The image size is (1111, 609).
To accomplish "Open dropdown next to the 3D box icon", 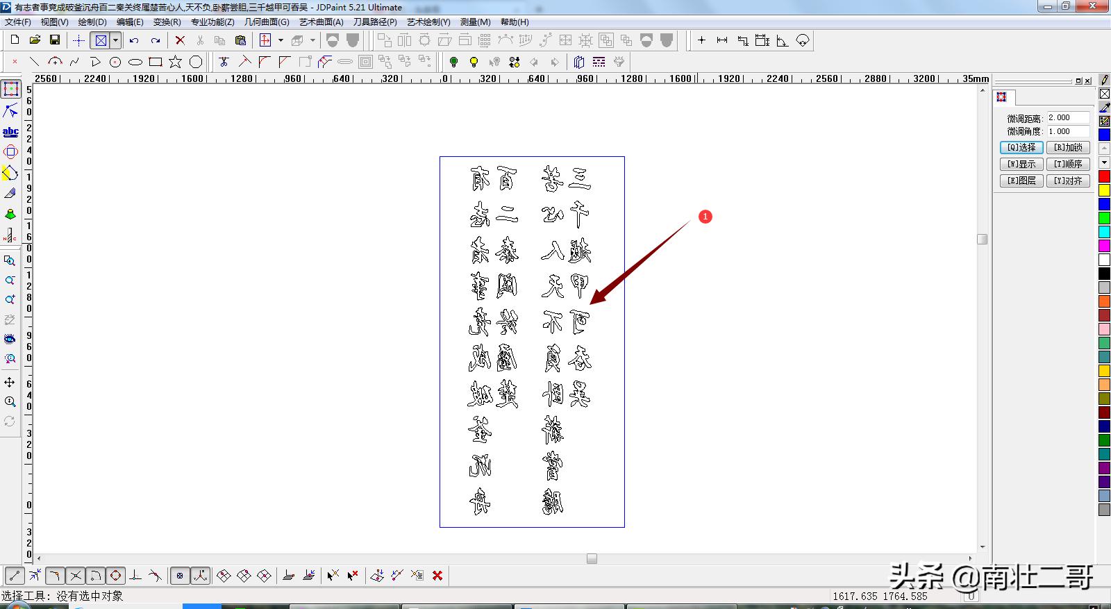I will click(312, 40).
